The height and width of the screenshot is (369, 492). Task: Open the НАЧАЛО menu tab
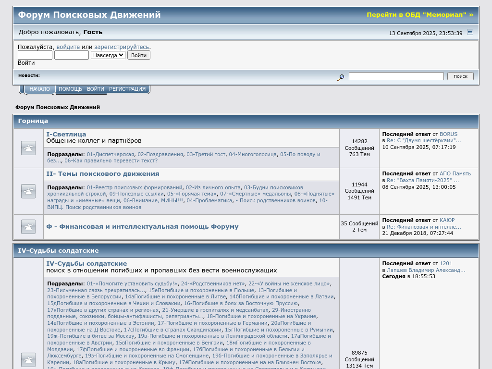point(39,89)
